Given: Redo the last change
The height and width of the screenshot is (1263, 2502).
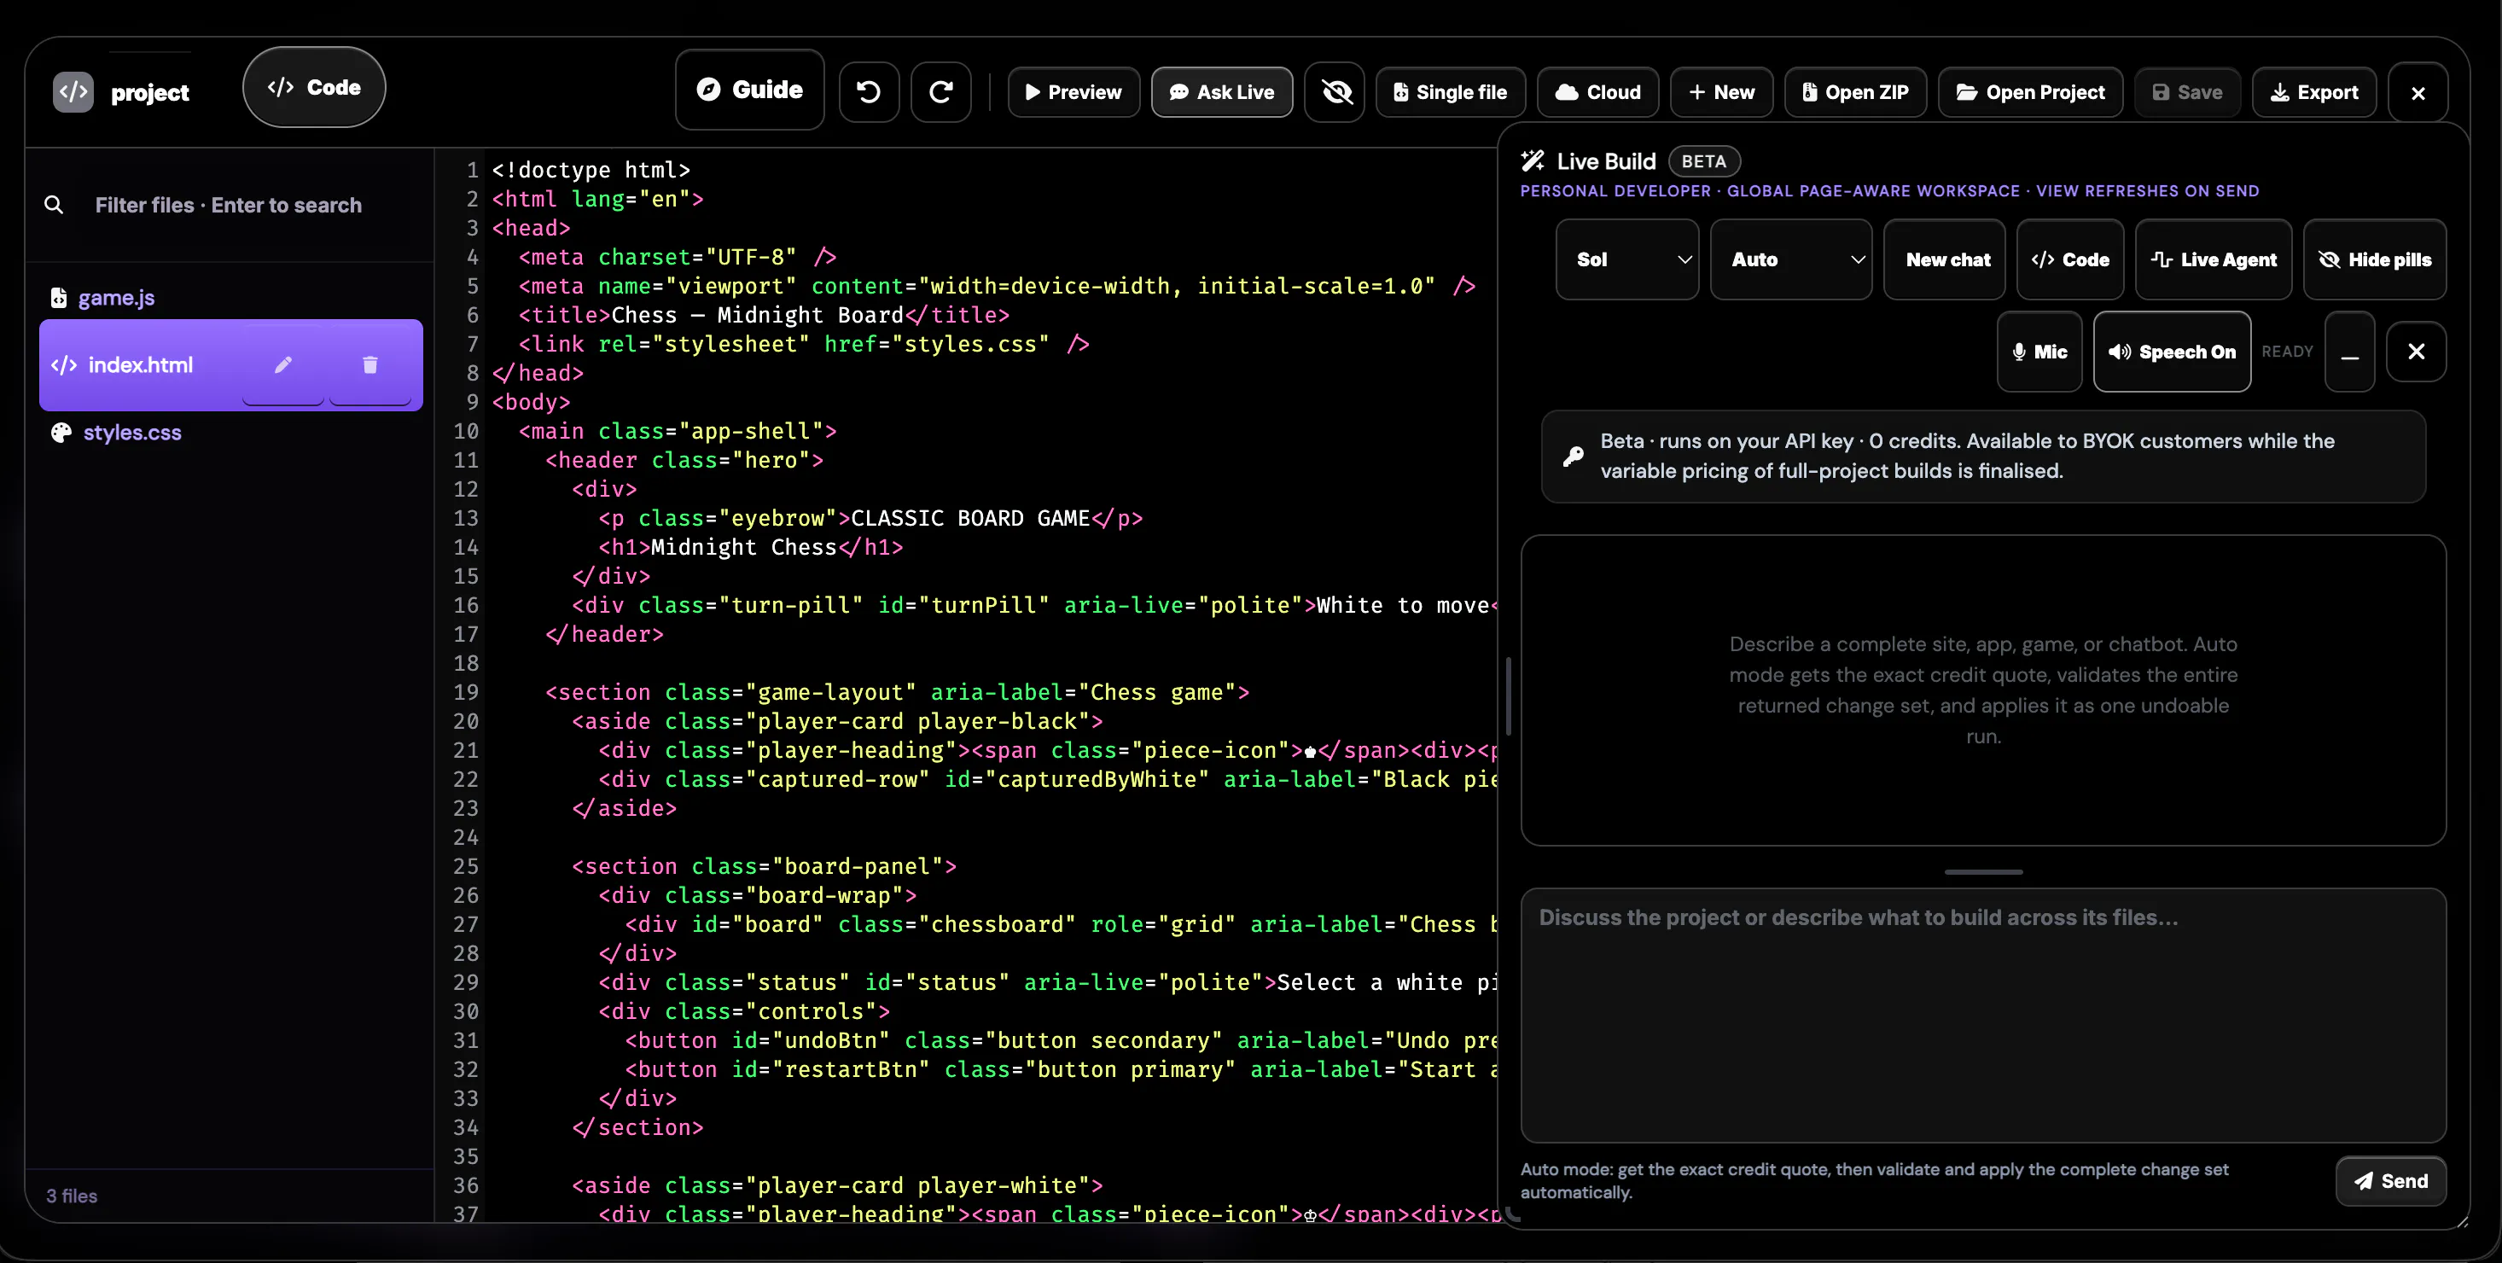Looking at the screenshot, I should point(940,92).
